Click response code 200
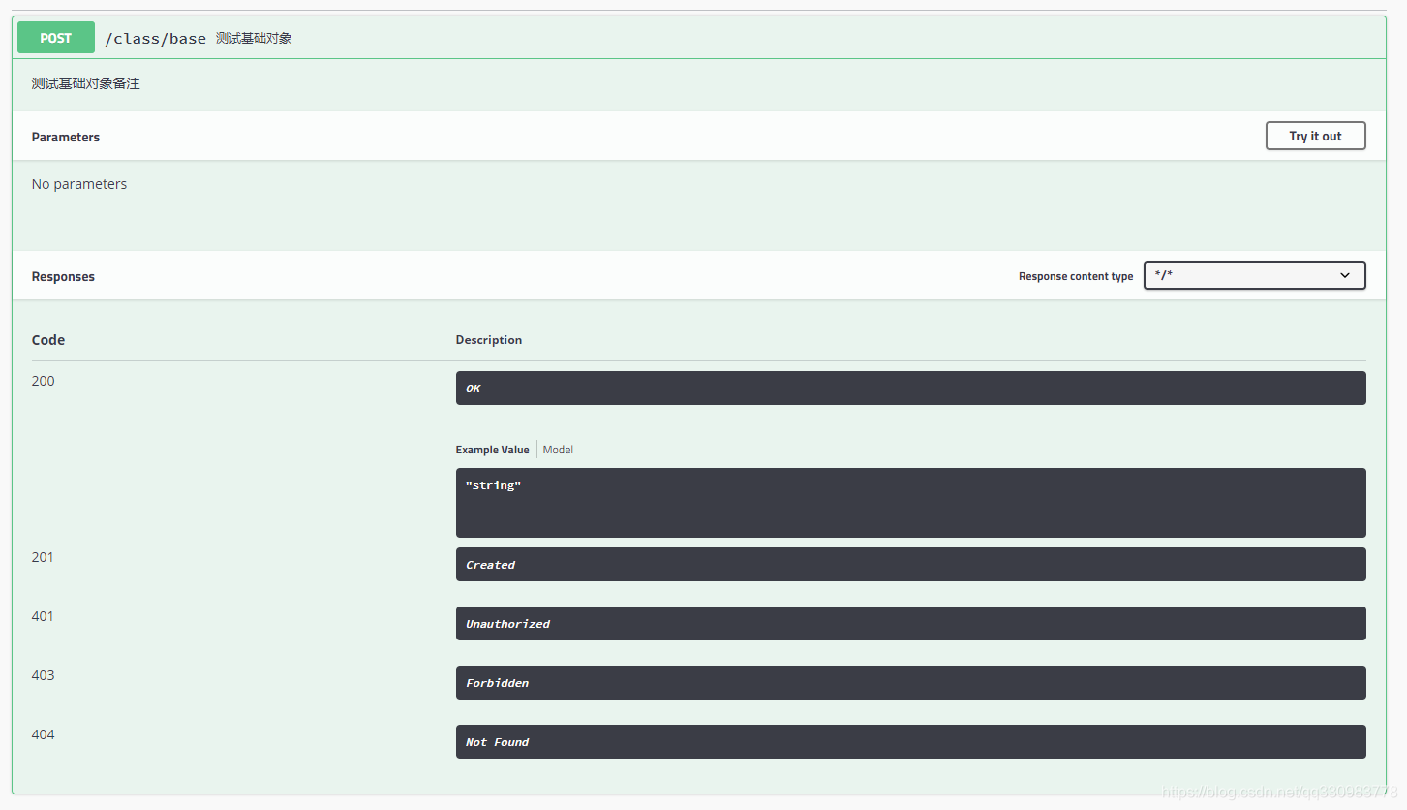The height and width of the screenshot is (810, 1407). tap(44, 381)
